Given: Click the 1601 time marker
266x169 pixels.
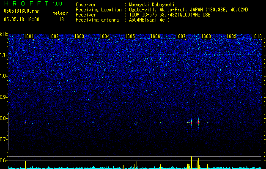Looking at the screenshot, I should pyautogui.click(x=29, y=36).
